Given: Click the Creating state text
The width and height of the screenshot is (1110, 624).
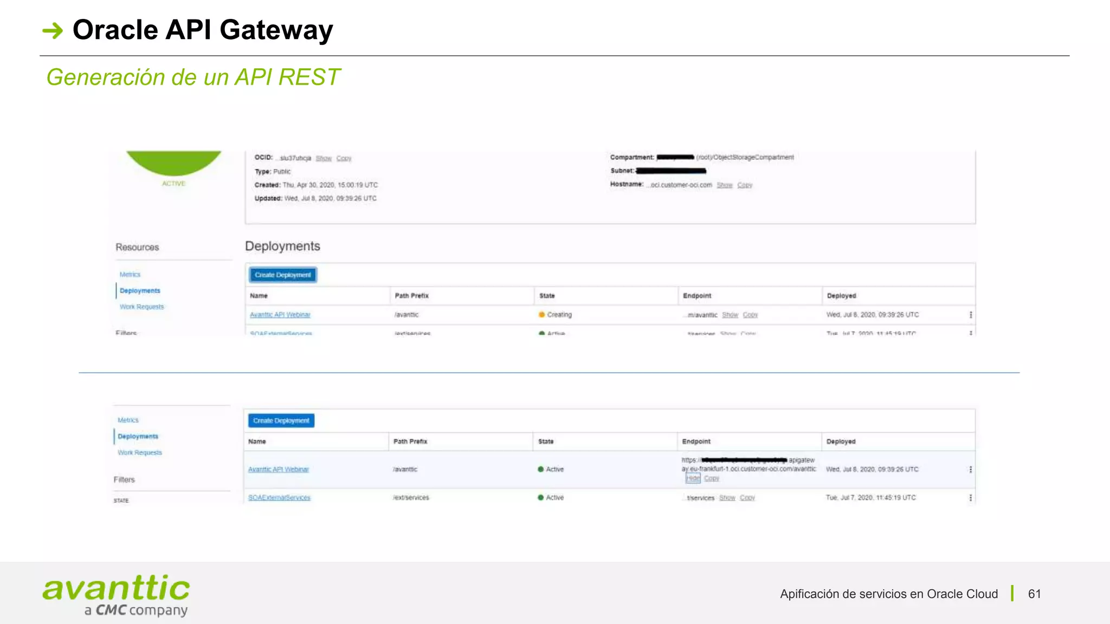Looking at the screenshot, I should 559,315.
